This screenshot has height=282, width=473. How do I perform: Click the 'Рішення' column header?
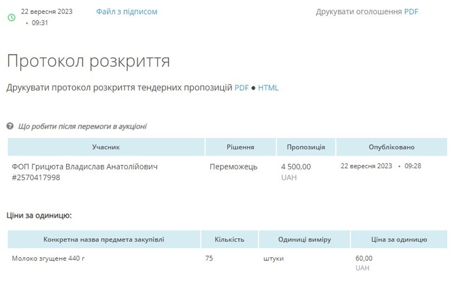tap(240, 147)
